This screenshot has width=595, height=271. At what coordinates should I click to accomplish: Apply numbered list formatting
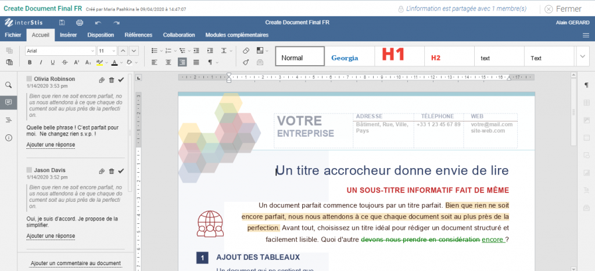(168, 51)
